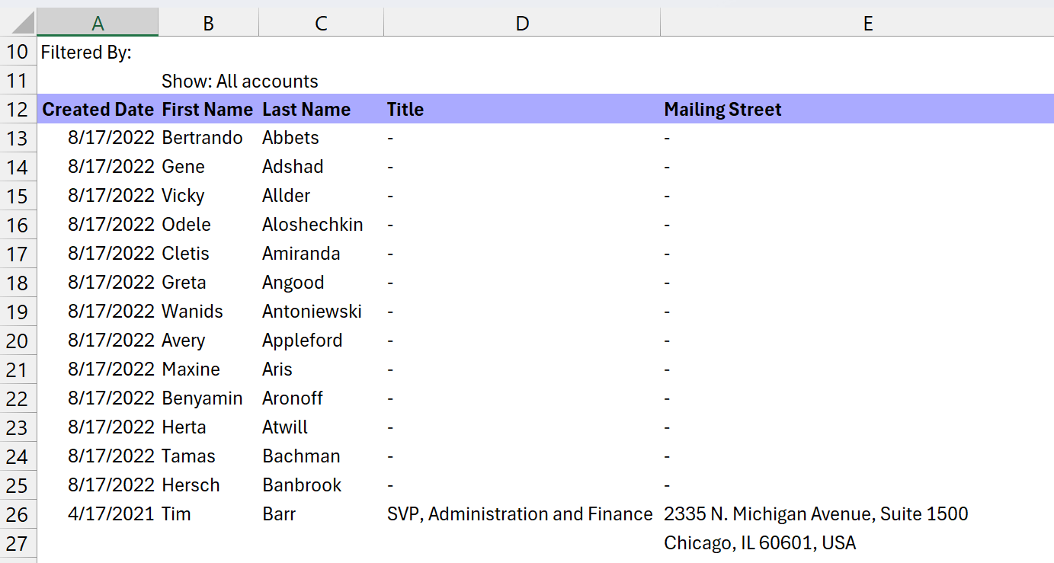Select column E header
This screenshot has width=1054, height=563.
[x=868, y=21]
